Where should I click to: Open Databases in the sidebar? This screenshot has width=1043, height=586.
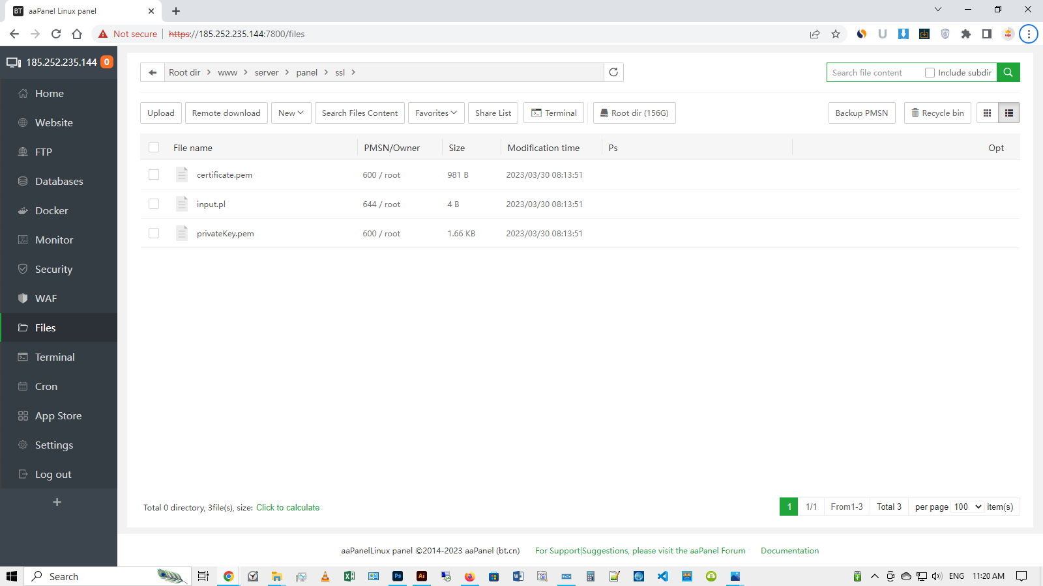[x=59, y=181]
